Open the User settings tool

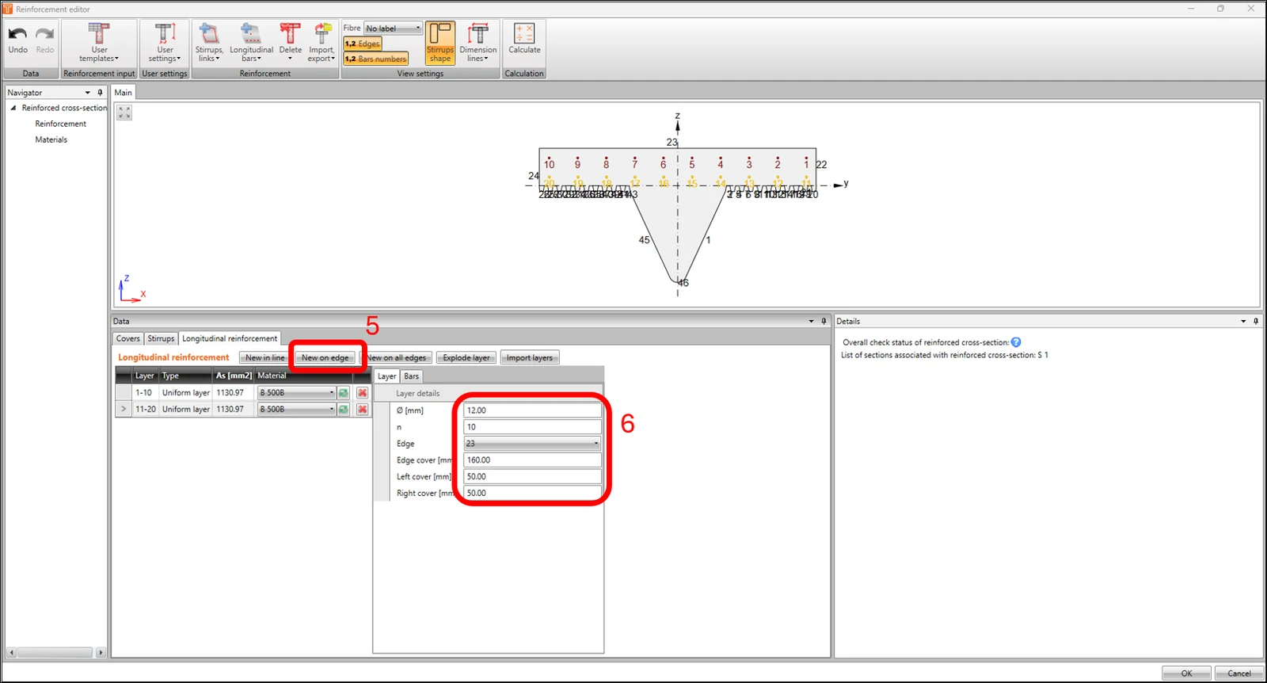tap(165, 43)
